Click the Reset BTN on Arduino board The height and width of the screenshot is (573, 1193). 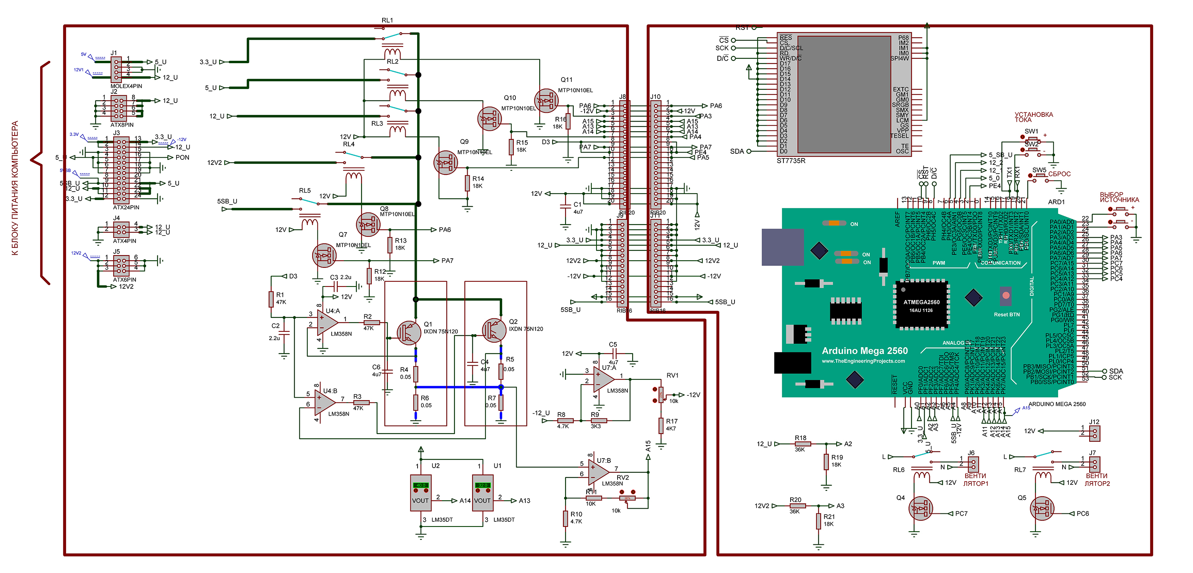click(x=1005, y=295)
